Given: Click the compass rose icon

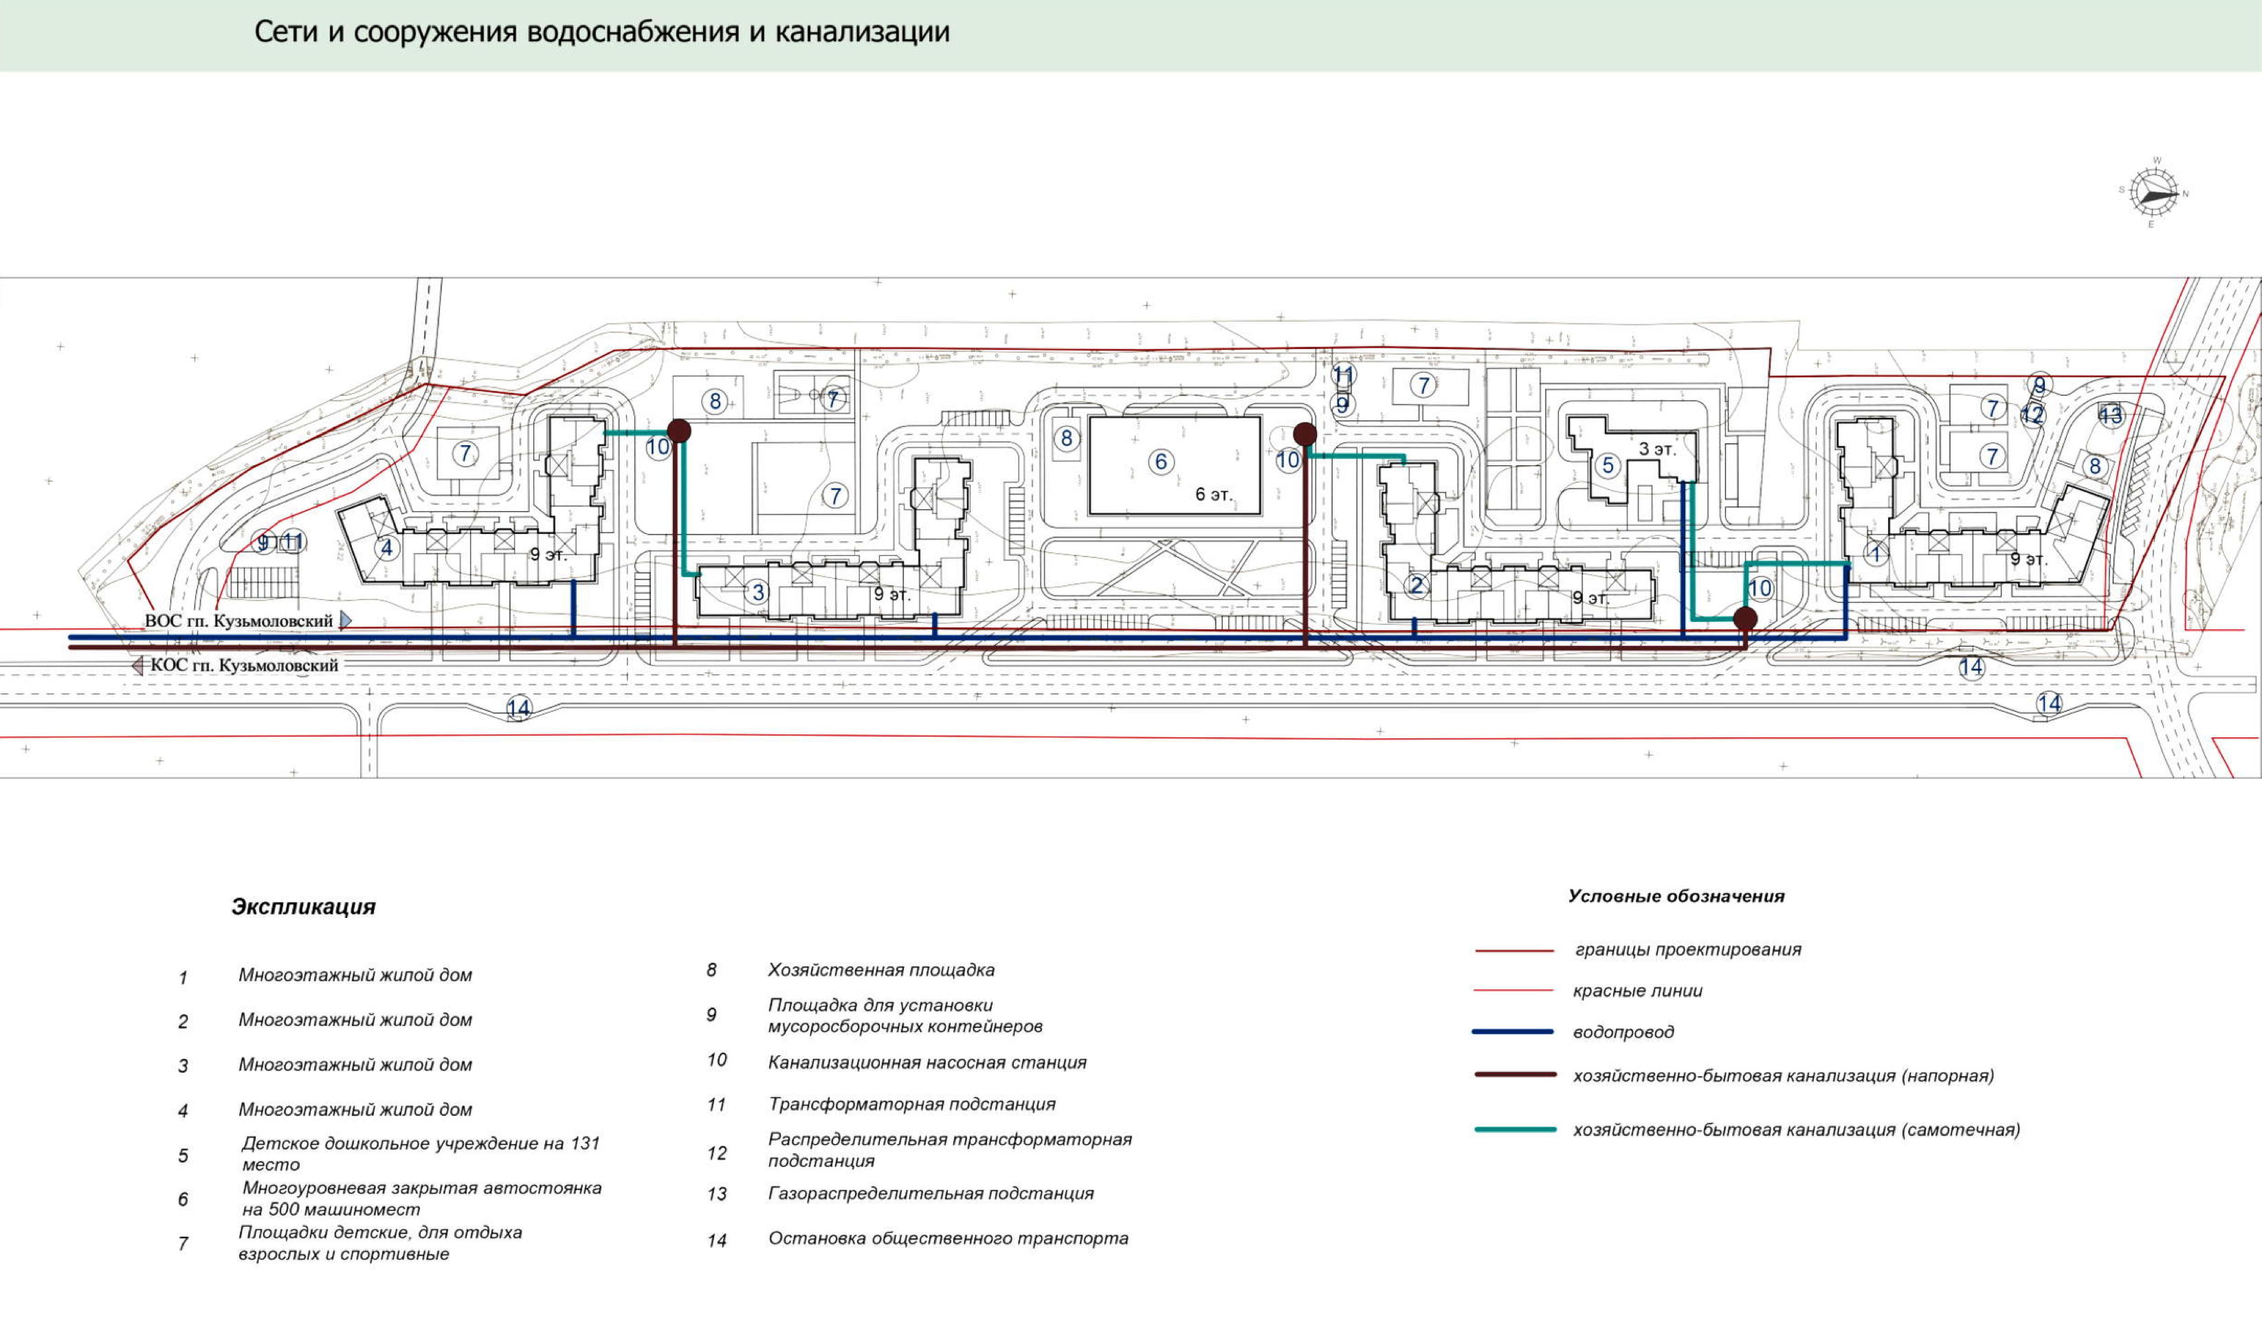Looking at the screenshot, I should pyautogui.click(x=2153, y=192).
